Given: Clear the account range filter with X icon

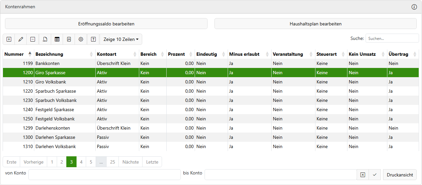Looking at the screenshot, I should [x=363, y=175].
